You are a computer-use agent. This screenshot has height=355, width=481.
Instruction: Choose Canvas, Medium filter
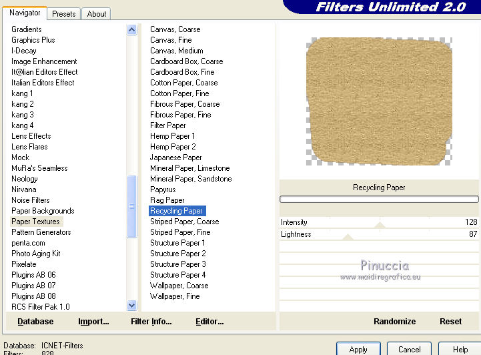pos(176,51)
